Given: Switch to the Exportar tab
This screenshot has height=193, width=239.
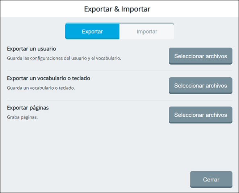Looking at the screenshot, I should [x=92, y=31].
